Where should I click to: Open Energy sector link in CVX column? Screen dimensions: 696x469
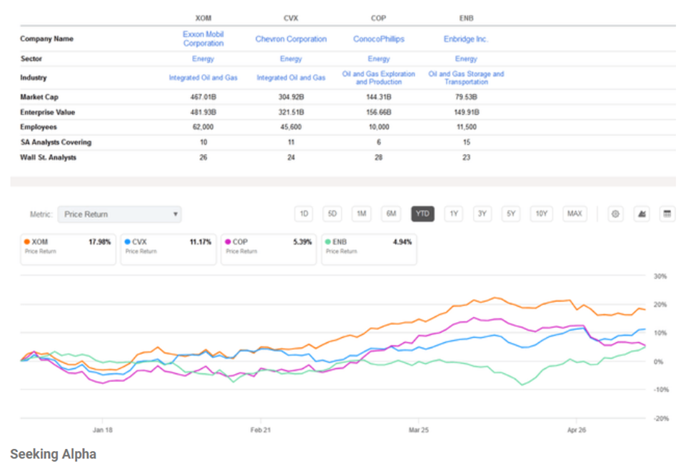[x=291, y=59]
